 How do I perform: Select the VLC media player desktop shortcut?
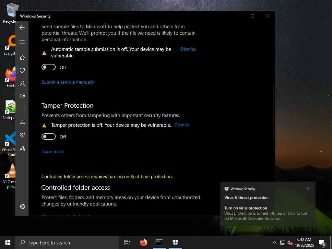point(9,176)
